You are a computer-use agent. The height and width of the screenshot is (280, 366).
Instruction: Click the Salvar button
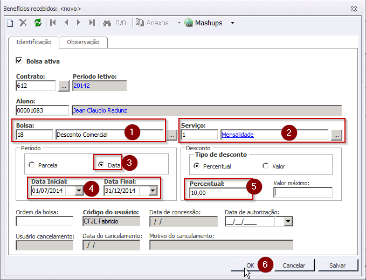tap(337, 265)
